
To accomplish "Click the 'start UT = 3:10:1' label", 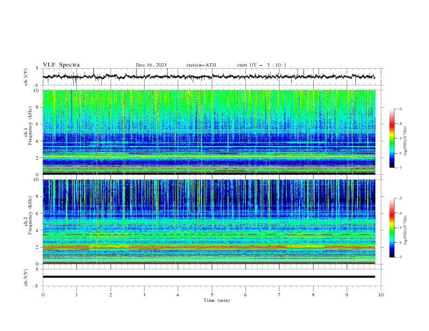I will 262,65.
